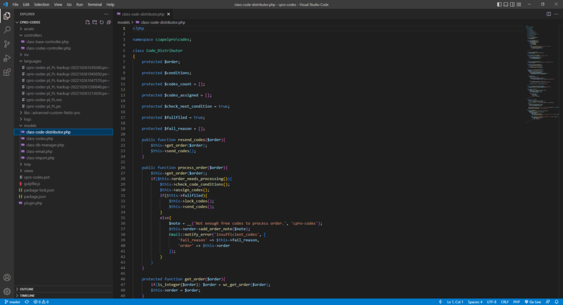This screenshot has height=305, width=563.
Task: Expand the assets folder
Action: [29, 29]
